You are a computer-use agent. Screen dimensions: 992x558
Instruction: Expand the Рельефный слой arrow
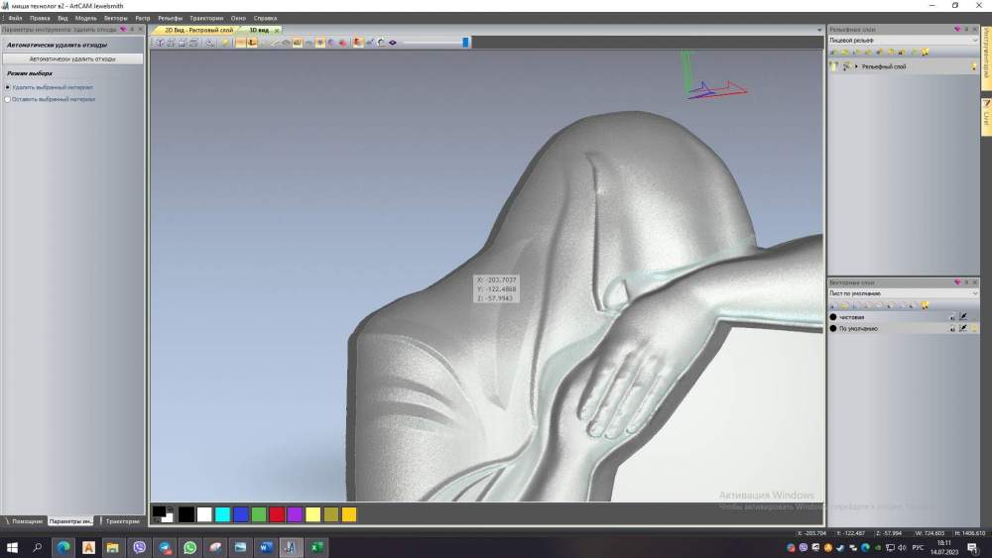[856, 66]
